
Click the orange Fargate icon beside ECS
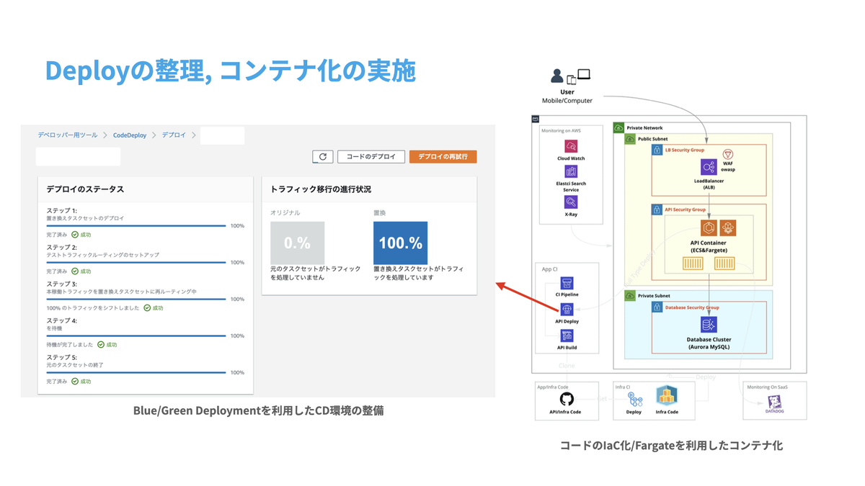pyautogui.click(x=728, y=228)
